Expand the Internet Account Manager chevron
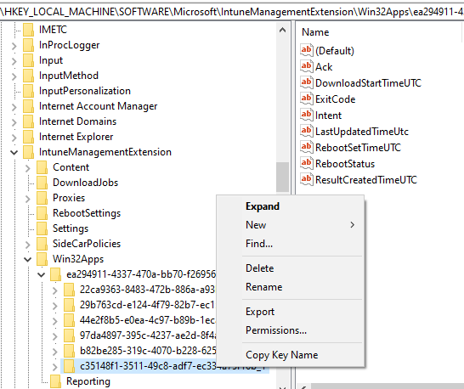This screenshot has width=464, height=389. pyautogui.click(x=14, y=107)
